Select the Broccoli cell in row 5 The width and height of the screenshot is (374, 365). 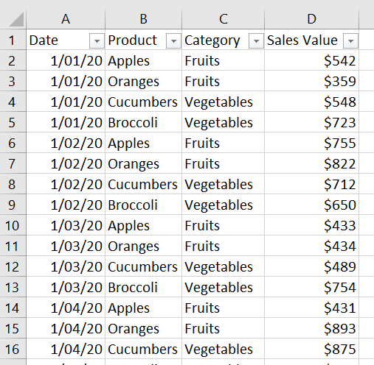tap(144, 122)
